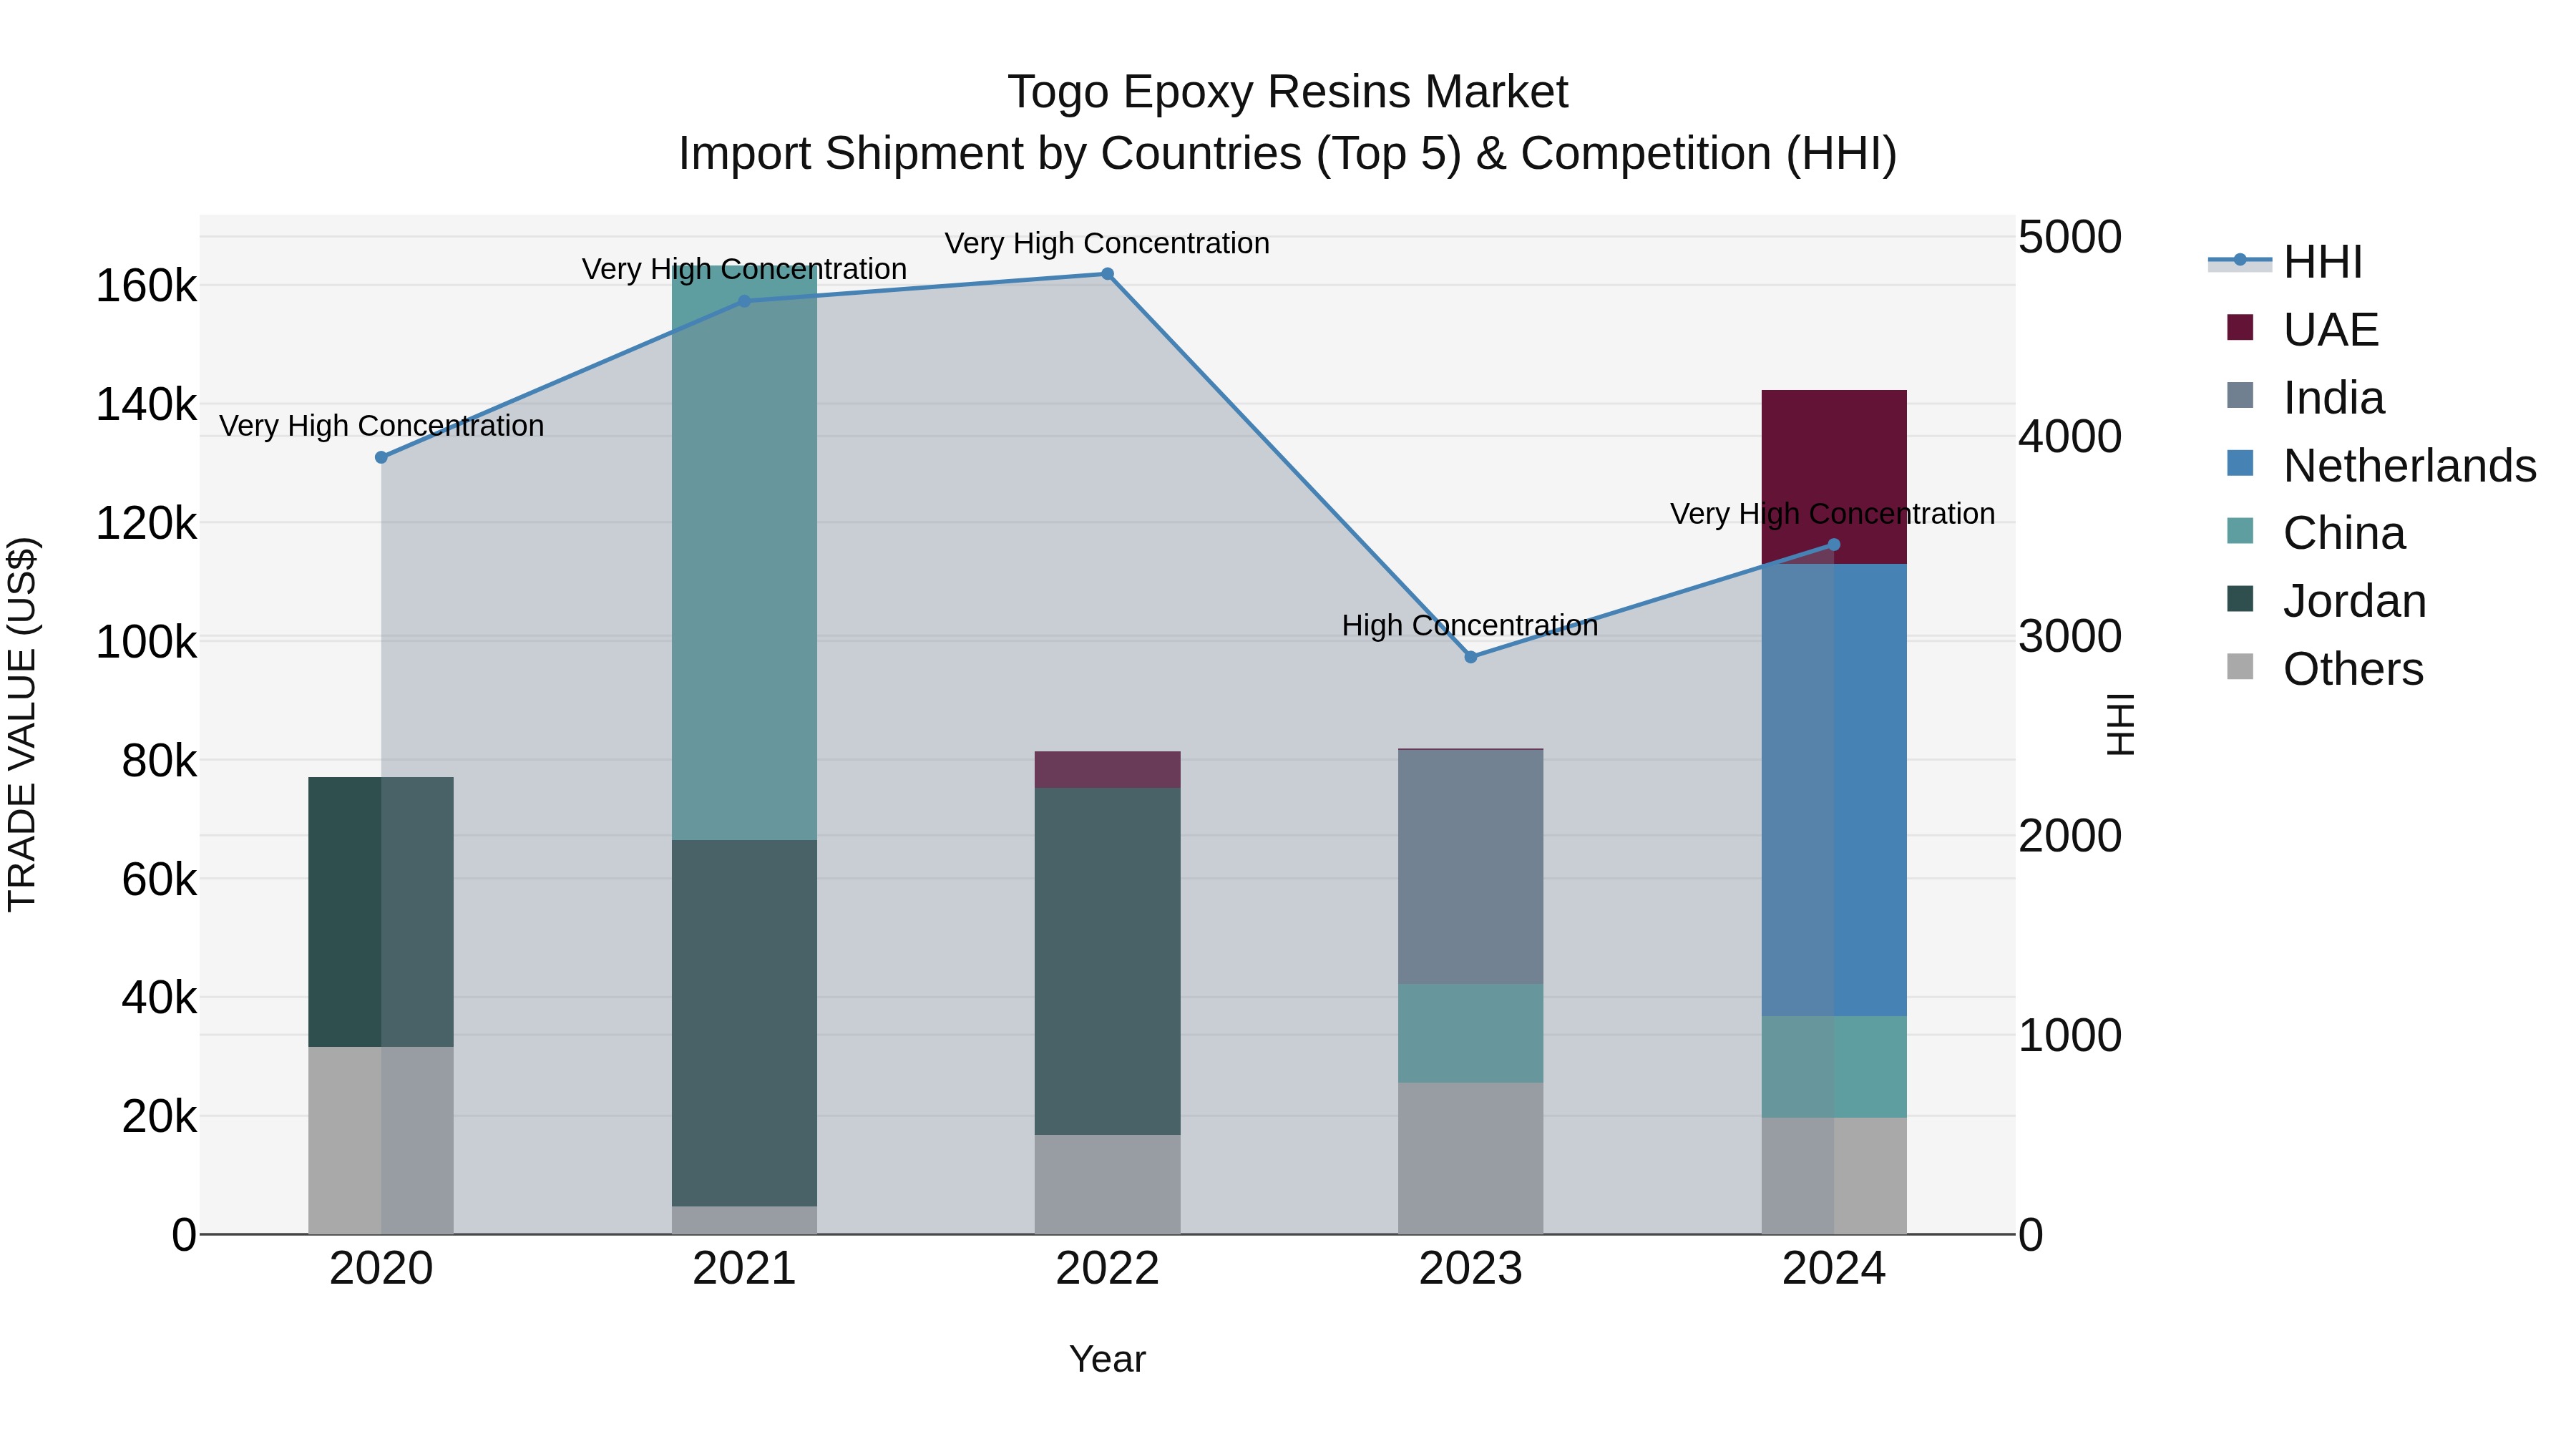Click the Others gray legend swatch
The width and height of the screenshot is (2576, 1449).
click(2240, 667)
